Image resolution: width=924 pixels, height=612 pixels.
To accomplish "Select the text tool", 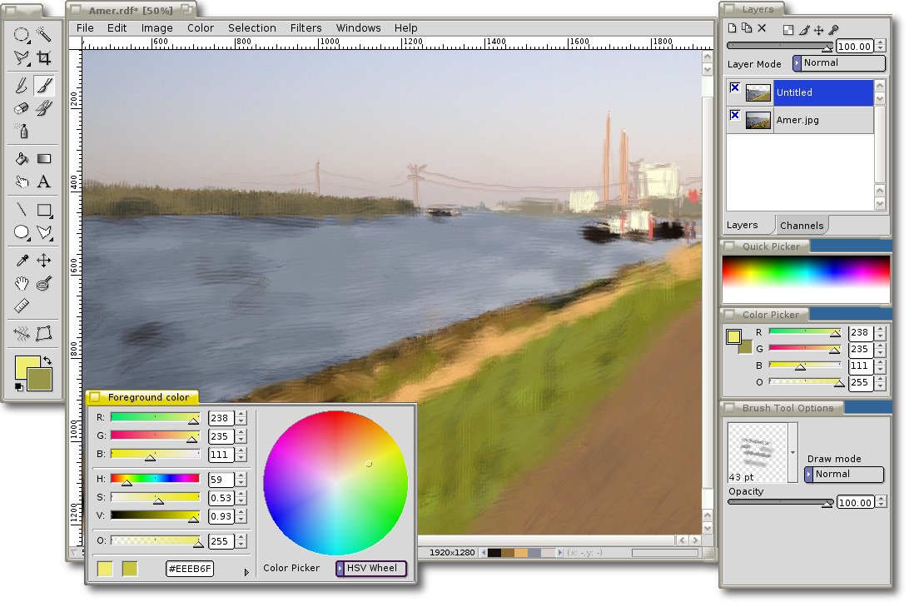I will (43, 182).
